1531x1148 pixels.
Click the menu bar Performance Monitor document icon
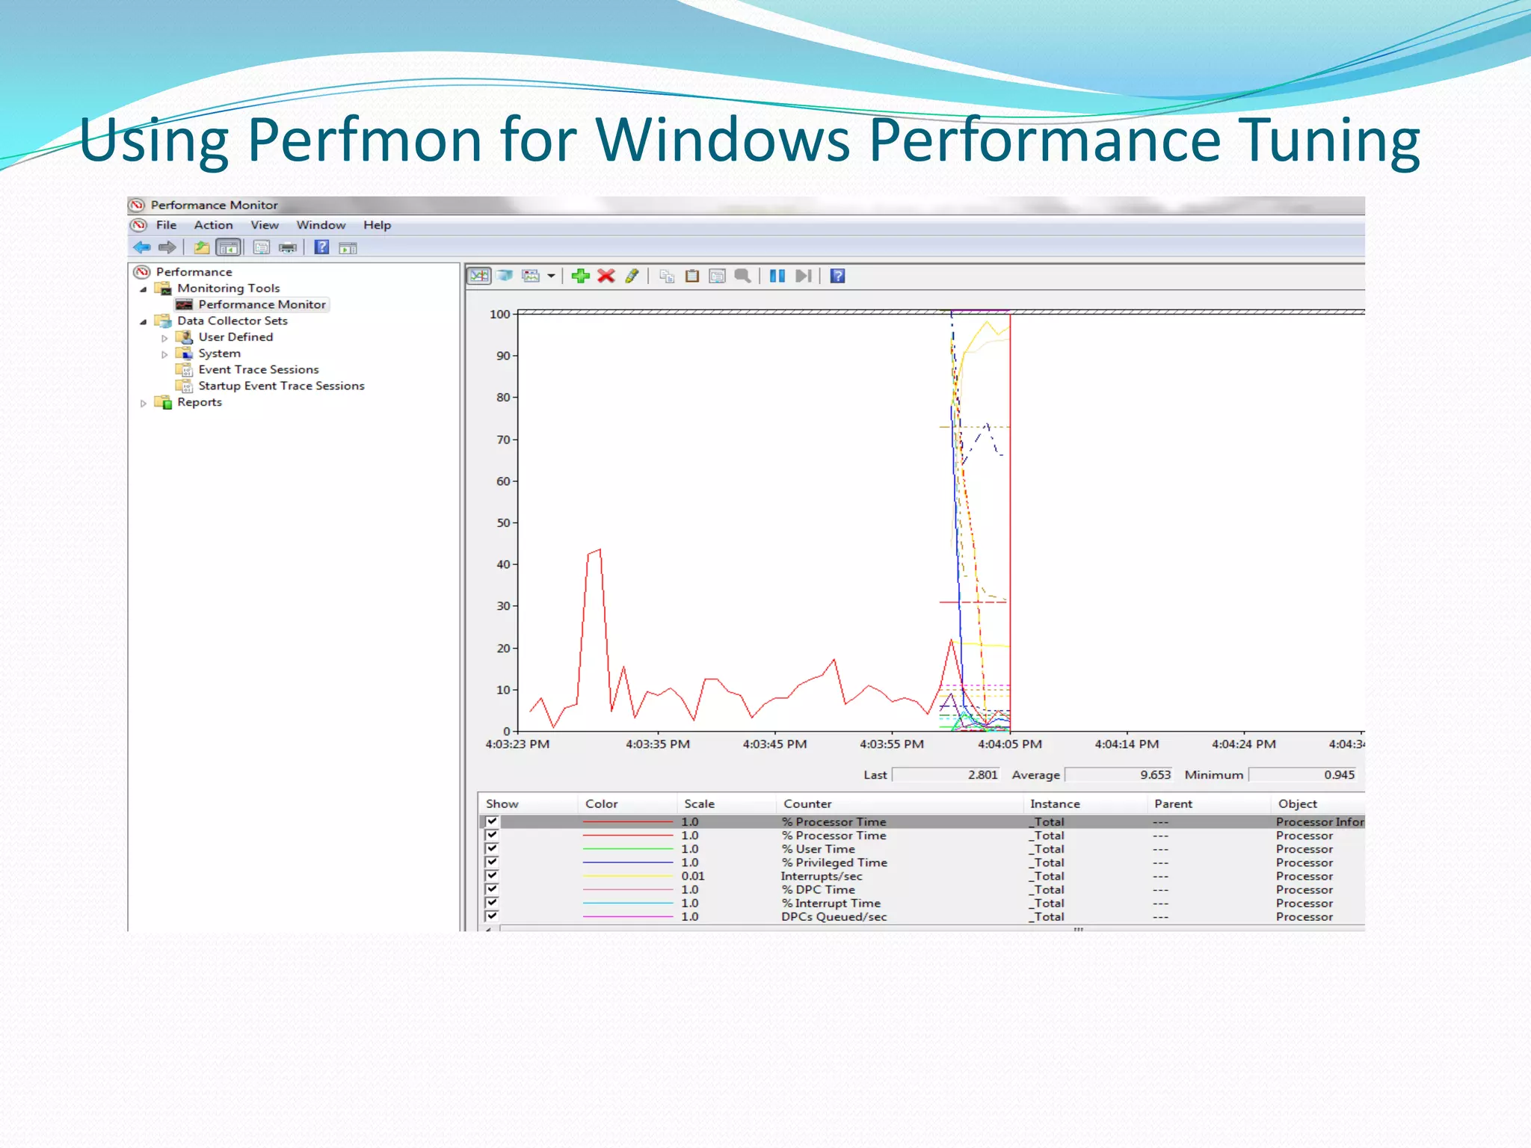(139, 225)
